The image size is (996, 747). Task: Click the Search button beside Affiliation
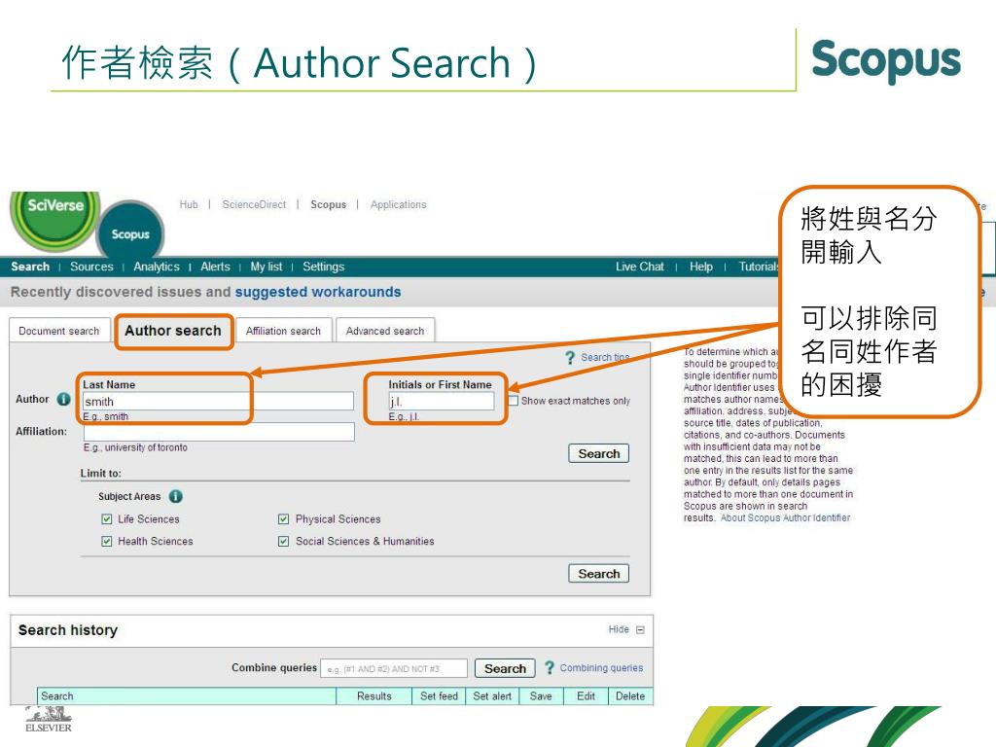[x=598, y=453]
